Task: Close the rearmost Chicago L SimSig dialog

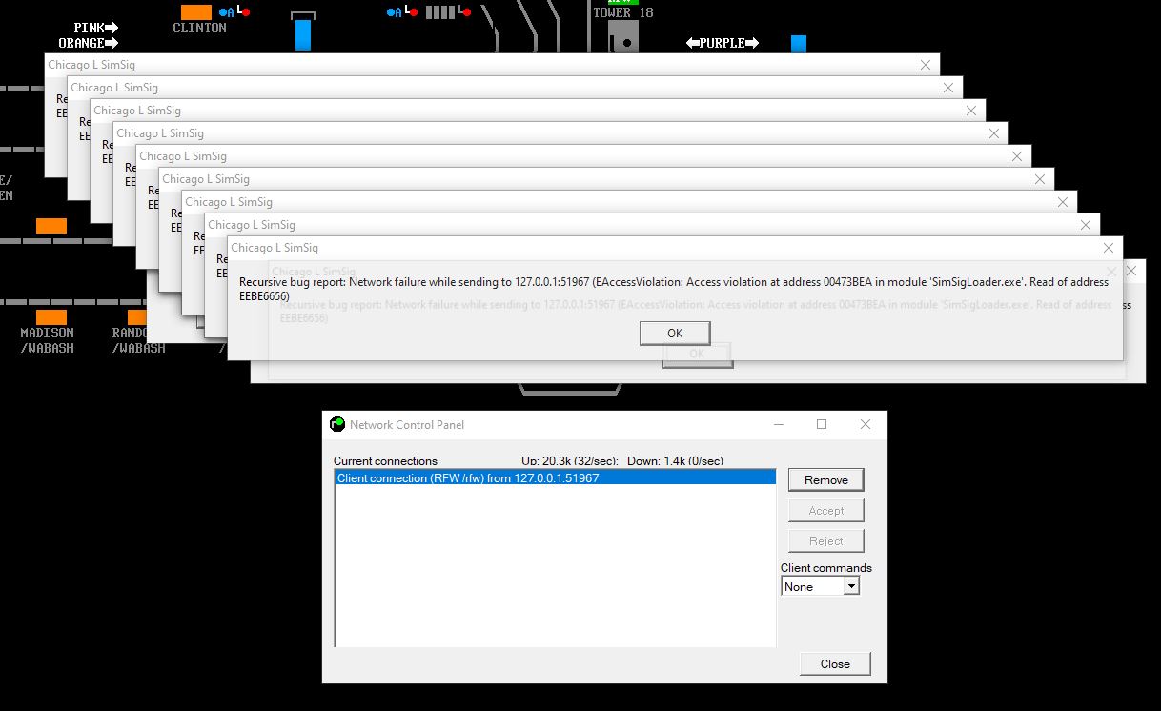Action: [926, 65]
